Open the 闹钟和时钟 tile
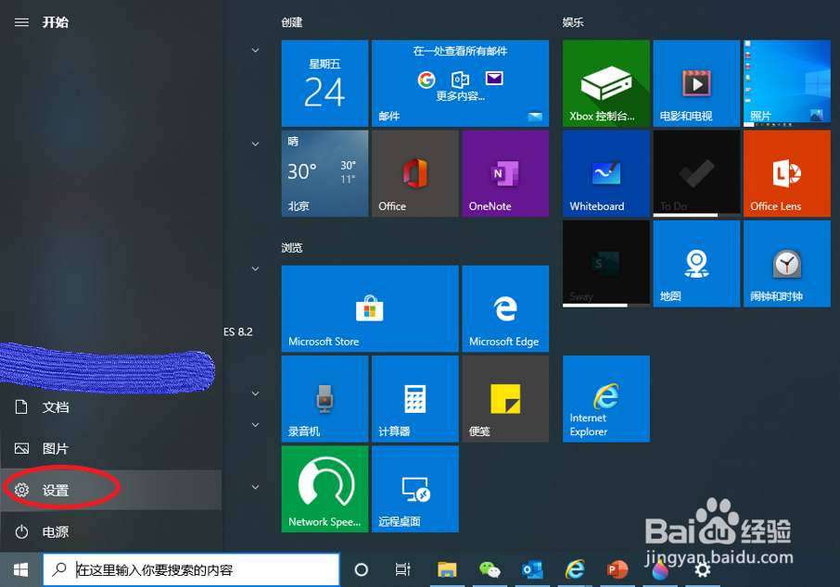 point(786,264)
